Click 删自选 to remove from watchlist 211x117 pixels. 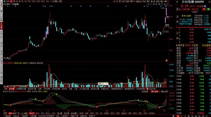[x=139, y=1]
